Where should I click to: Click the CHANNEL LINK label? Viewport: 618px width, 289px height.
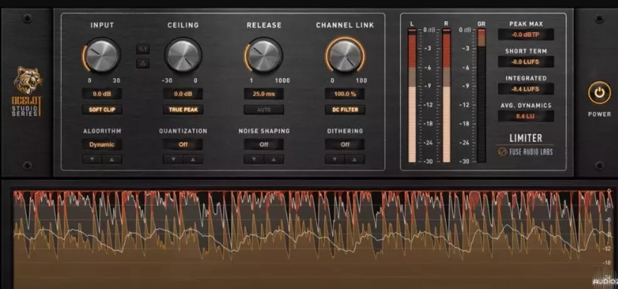[345, 26]
